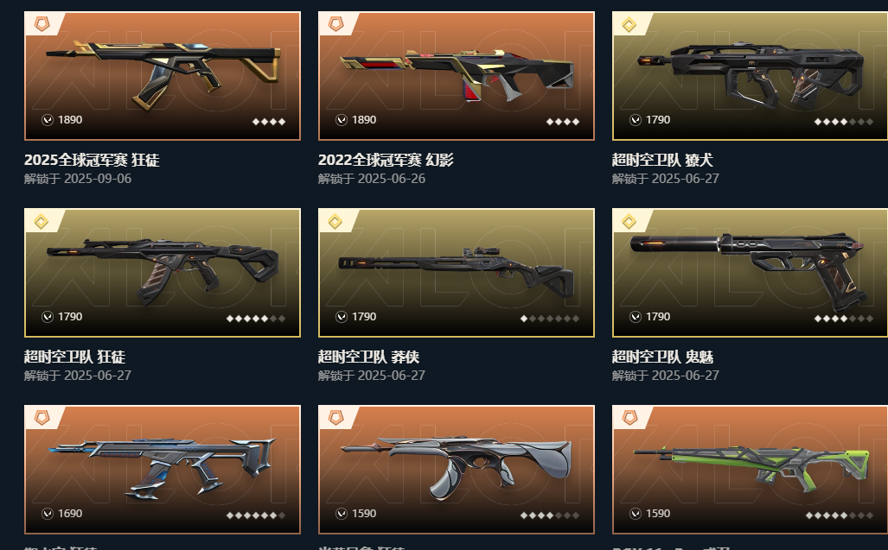Click the gold tier badge on 超时空卫队 狂徒 card
The height and width of the screenshot is (550, 888).
pos(42,221)
